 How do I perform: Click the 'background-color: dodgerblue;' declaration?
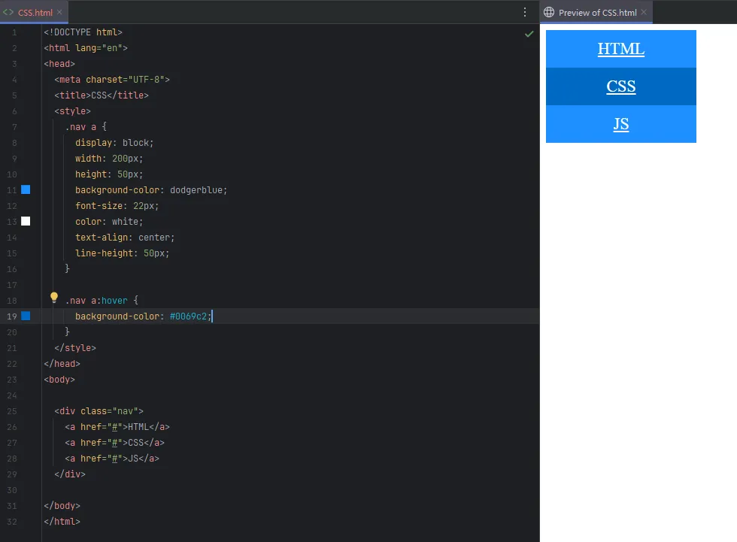151,189
